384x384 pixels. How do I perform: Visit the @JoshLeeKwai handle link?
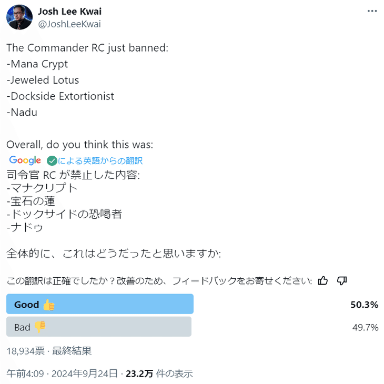69,24
